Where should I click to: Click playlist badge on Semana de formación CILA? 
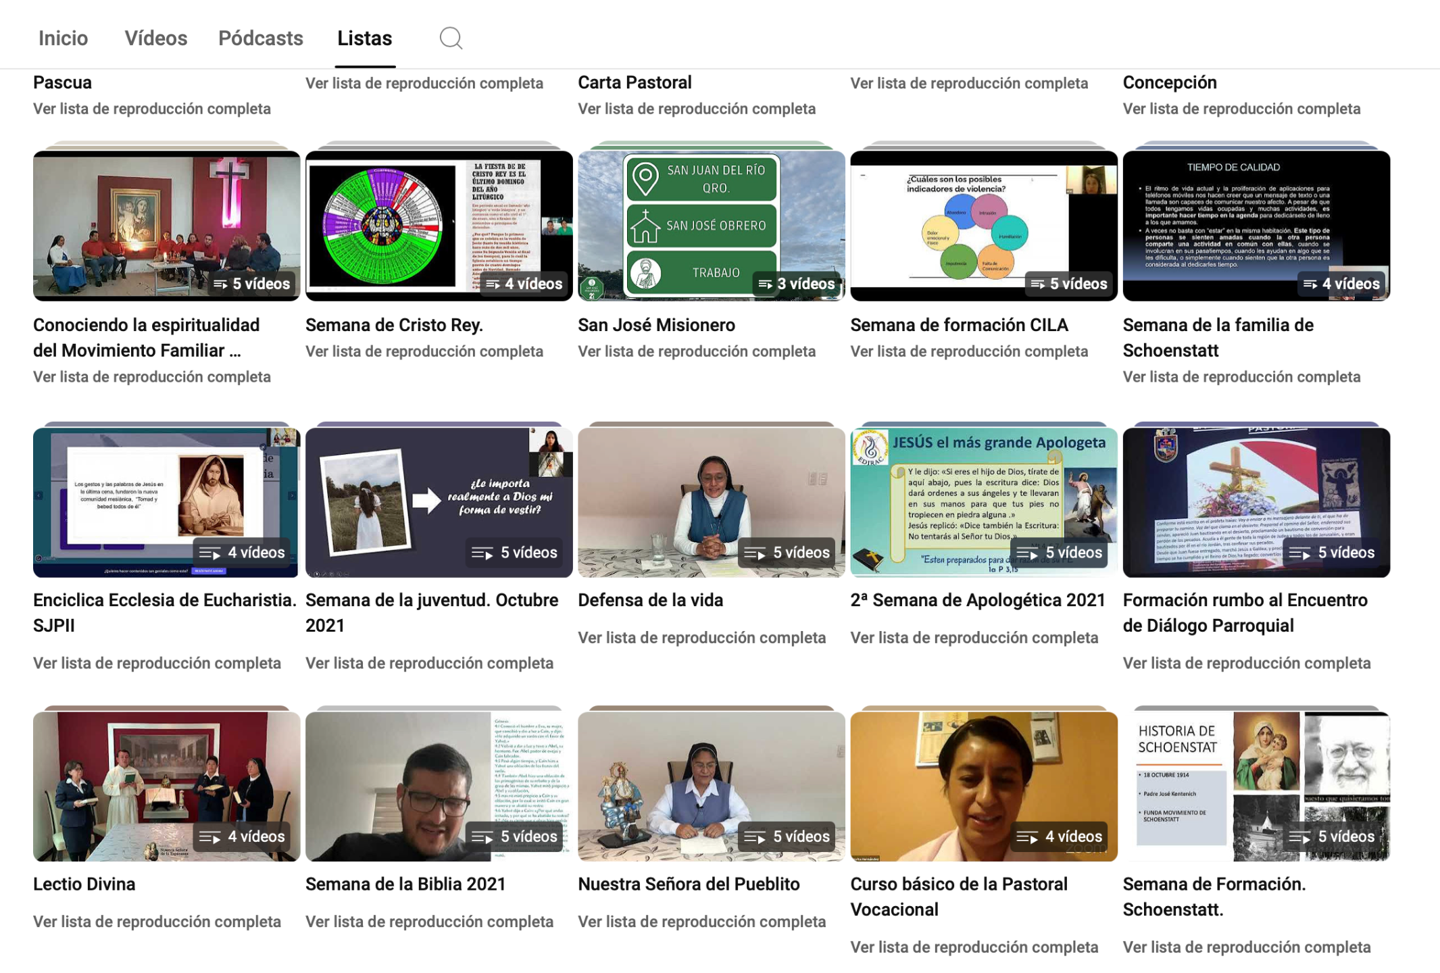click(x=1068, y=284)
